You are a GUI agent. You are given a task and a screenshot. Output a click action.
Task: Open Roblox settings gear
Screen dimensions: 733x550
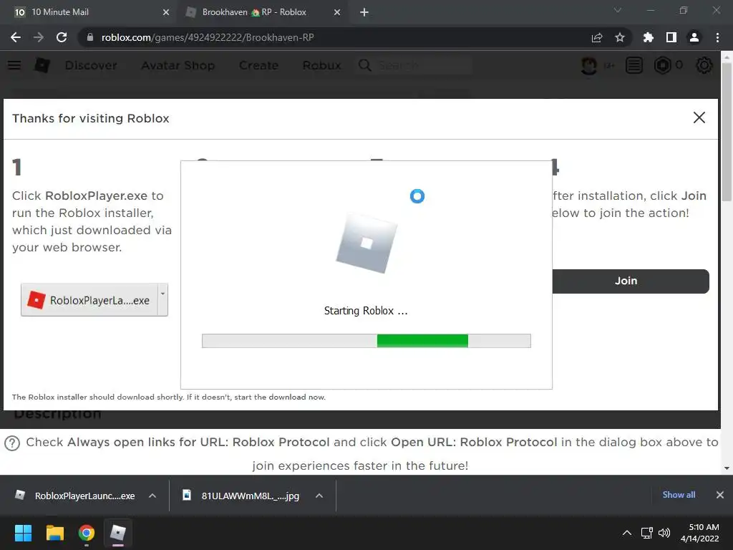click(x=704, y=65)
